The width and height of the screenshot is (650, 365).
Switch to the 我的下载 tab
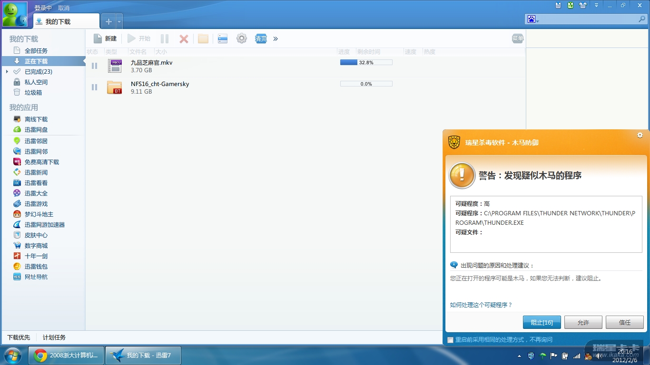66,21
